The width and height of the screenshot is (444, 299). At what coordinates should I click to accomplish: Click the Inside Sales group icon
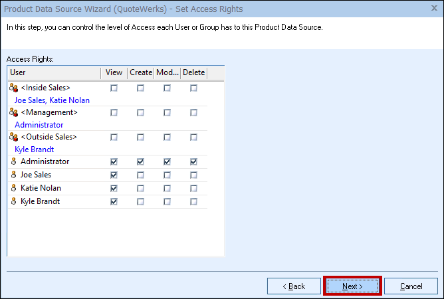(x=13, y=88)
